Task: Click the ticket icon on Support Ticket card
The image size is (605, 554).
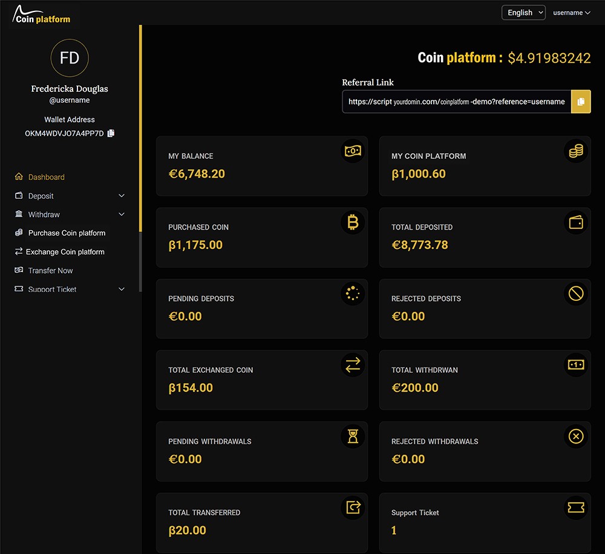Action: (576, 507)
